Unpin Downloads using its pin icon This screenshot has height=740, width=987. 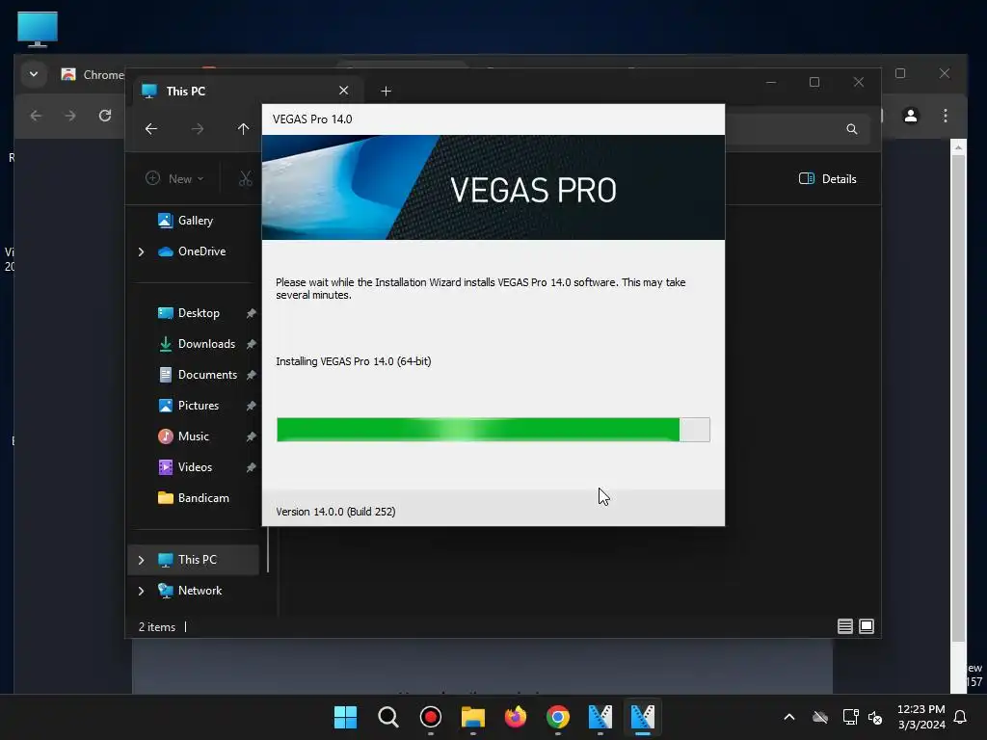pyautogui.click(x=252, y=344)
